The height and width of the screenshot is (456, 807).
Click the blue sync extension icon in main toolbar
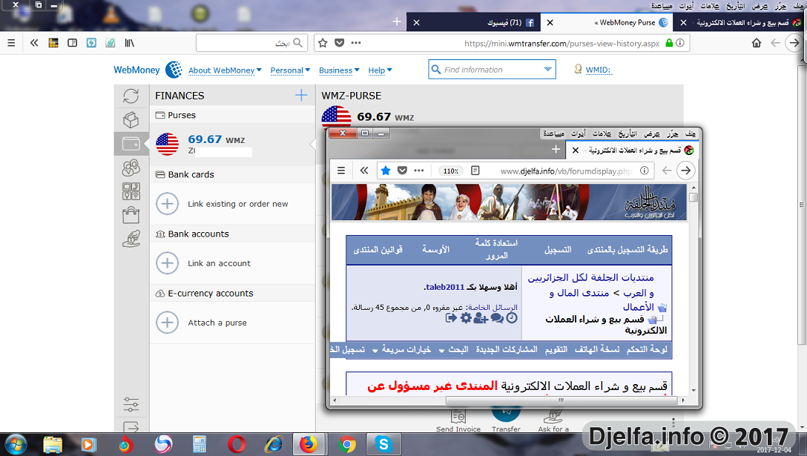(92, 43)
